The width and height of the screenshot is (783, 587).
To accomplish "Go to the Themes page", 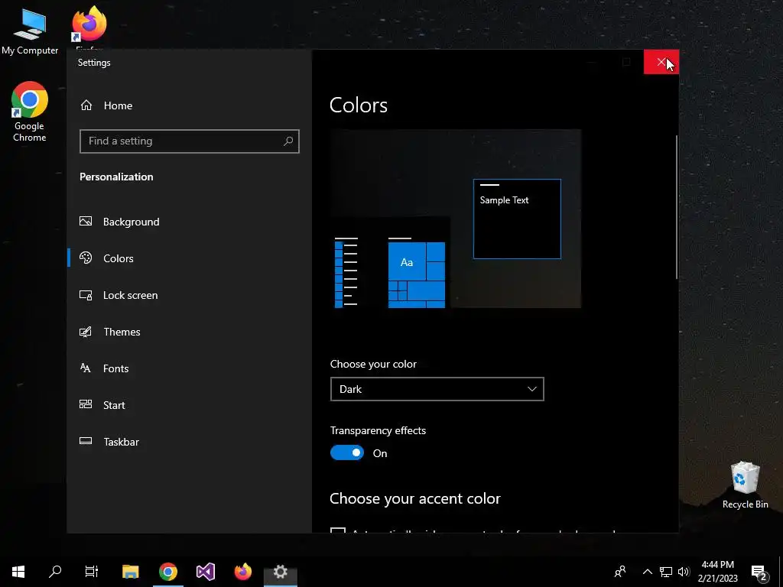I will (122, 332).
